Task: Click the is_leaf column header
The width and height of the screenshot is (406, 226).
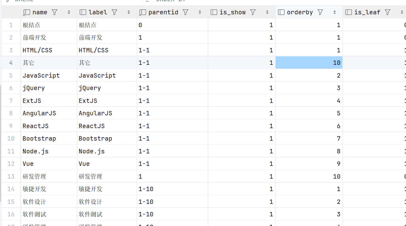Action: click(367, 12)
